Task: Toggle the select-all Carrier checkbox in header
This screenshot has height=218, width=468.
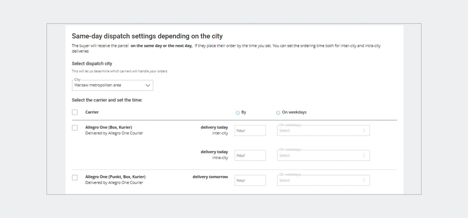Action: [75, 112]
